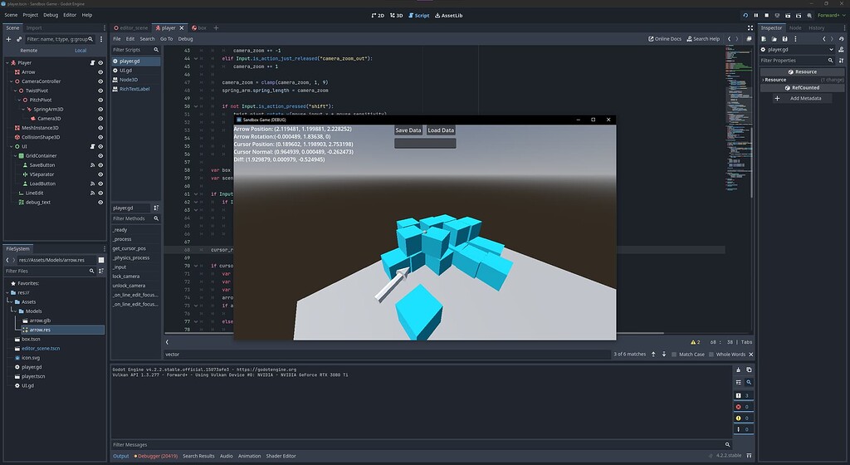850x465 pixels.
Task: Reload the running project with the blue arrow icon
Action: point(745,15)
